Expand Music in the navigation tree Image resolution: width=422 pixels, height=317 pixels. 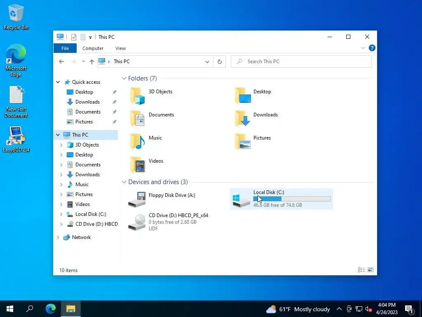pos(61,185)
